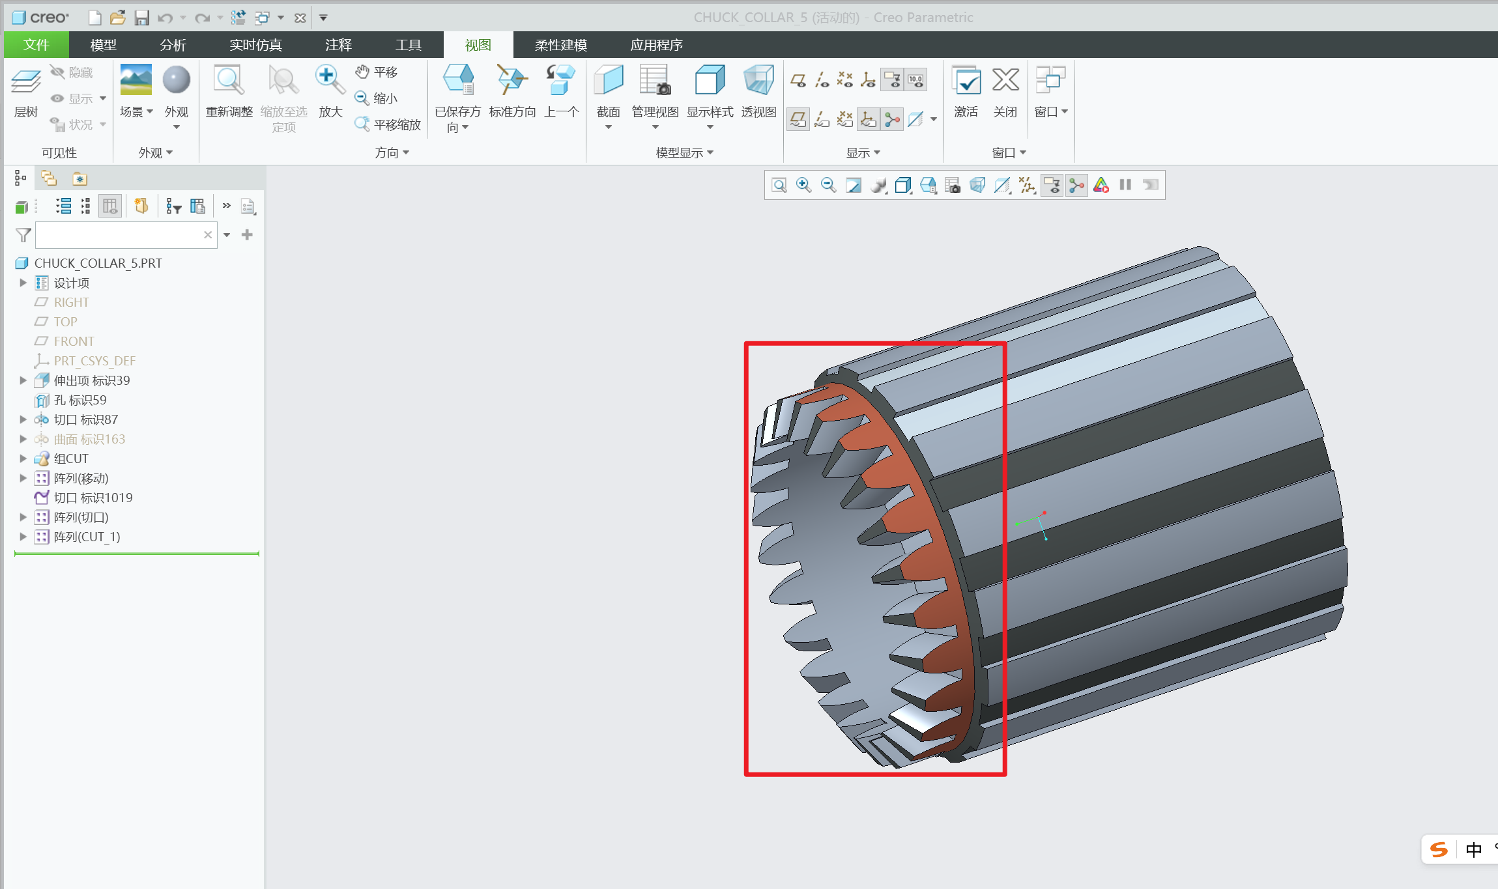Expand the 组CUT tree node
The width and height of the screenshot is (1498, 889).
pos(23,459)
